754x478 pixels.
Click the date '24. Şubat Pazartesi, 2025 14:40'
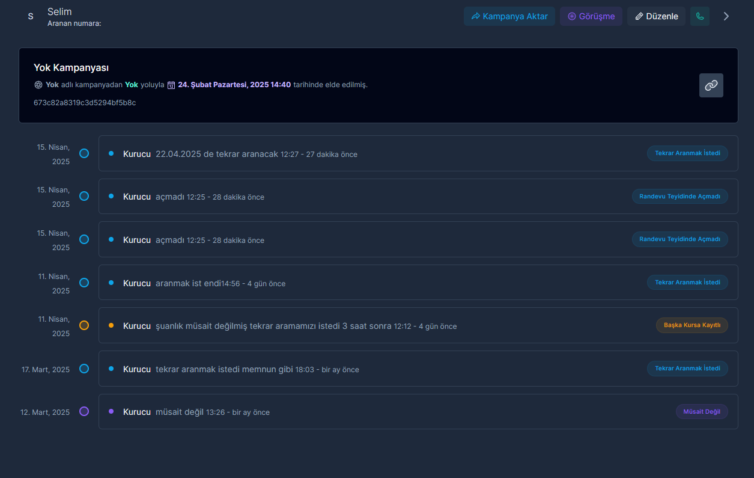pyautogui.click(x=234, y=85)
